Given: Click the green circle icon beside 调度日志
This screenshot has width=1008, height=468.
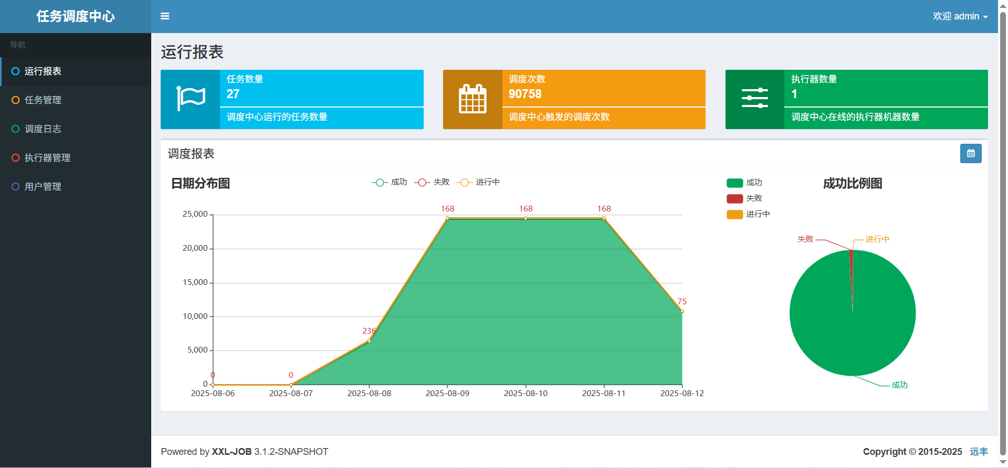Looking at the screenshot, I should pos(16,129).
